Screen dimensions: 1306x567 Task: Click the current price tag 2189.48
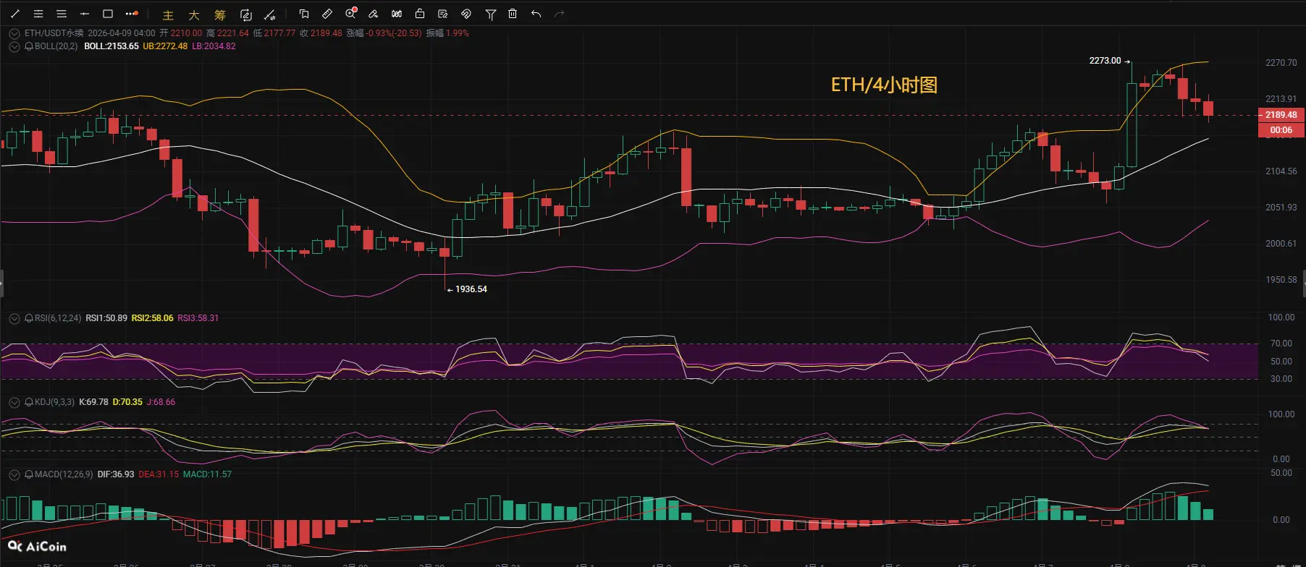tap(1281, 115)
